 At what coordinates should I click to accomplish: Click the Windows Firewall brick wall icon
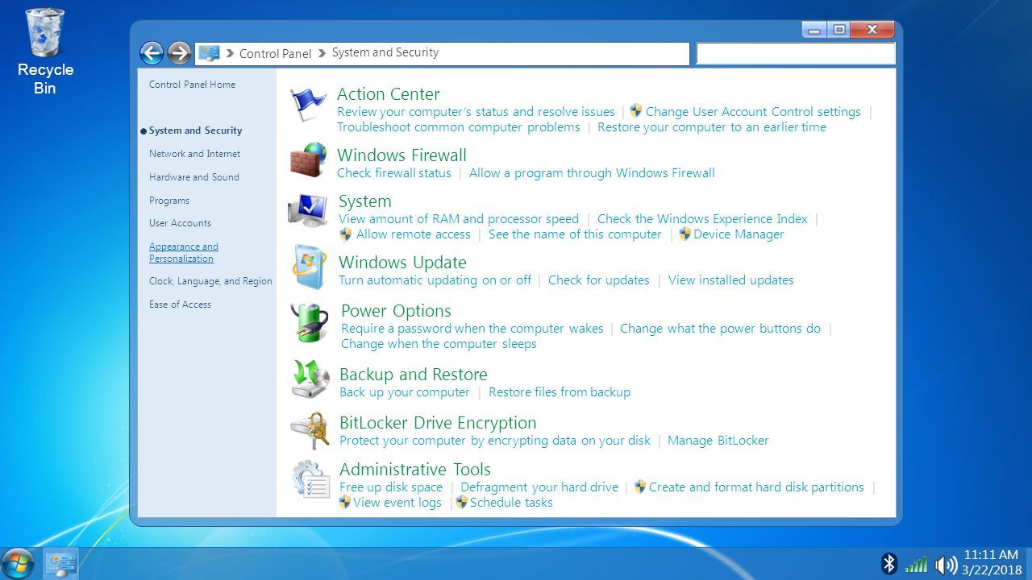tap(308, 159)
